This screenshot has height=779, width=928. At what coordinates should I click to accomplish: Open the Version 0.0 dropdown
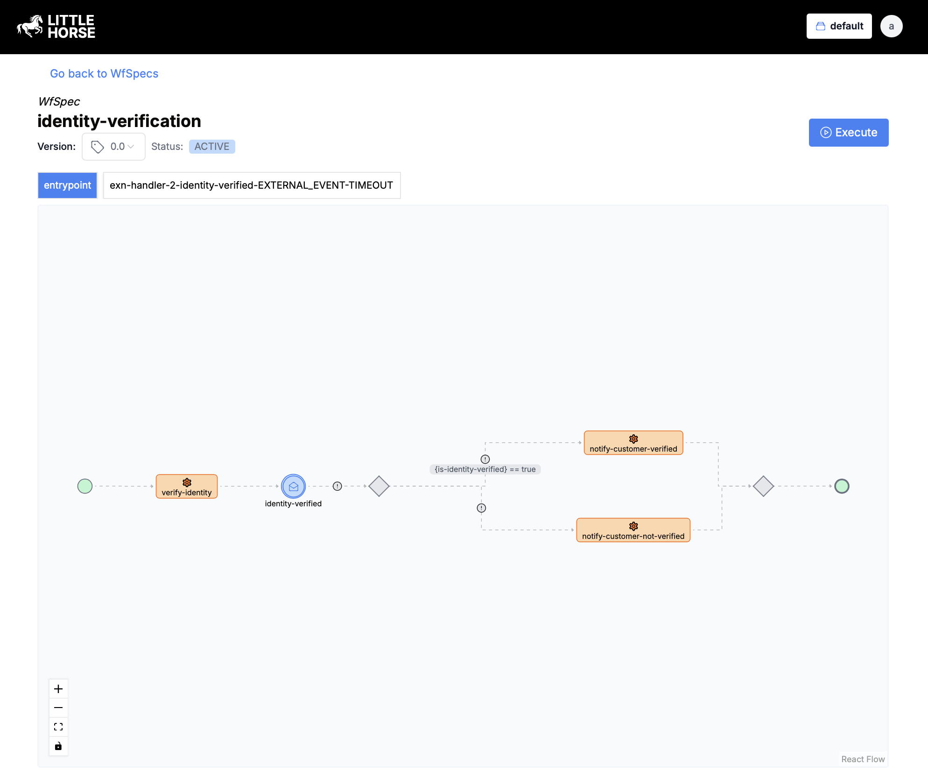(113, 146)
